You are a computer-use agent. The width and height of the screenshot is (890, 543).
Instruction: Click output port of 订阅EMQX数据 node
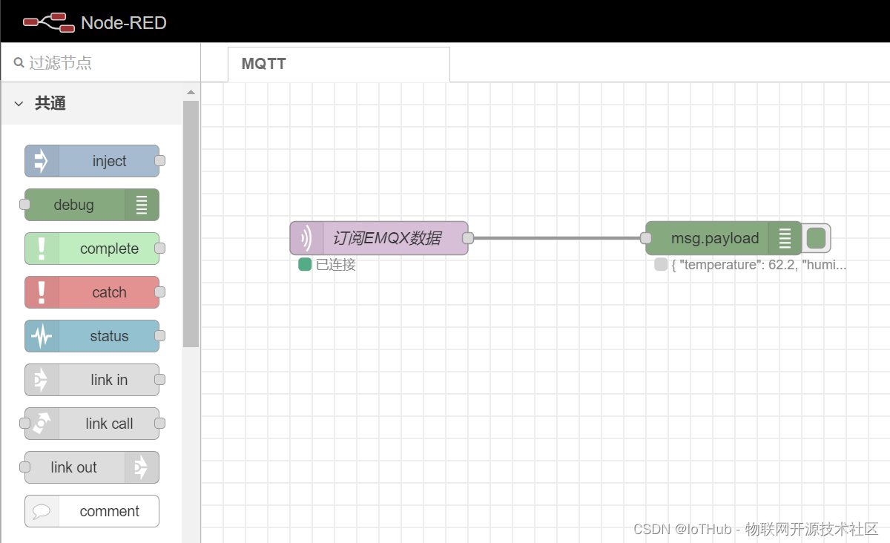468,238
